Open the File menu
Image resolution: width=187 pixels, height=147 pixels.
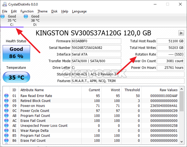tap(5, 11)
